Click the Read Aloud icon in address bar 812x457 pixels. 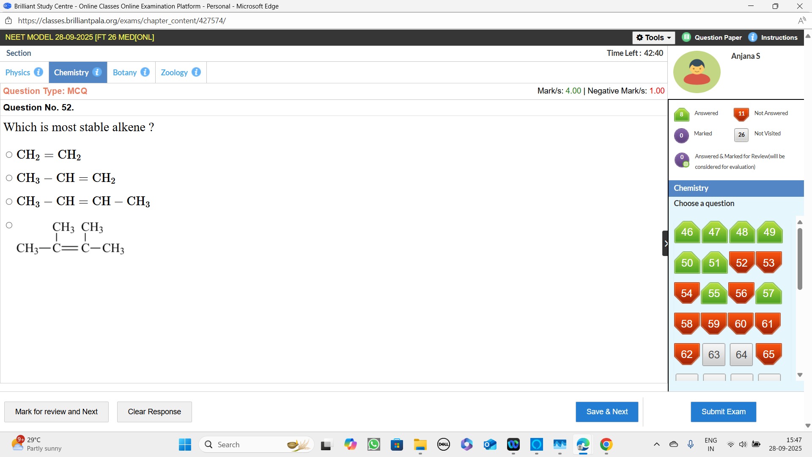point(801,21)
